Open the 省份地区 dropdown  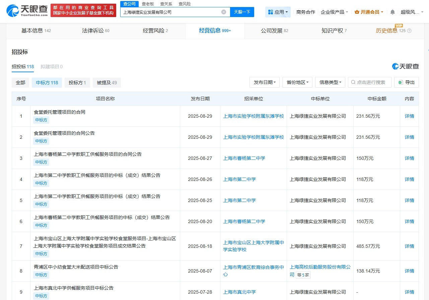point(297,82)
